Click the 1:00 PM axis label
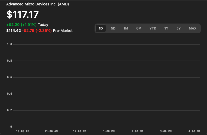The image size is (207, 135). (x=109, y=131)
